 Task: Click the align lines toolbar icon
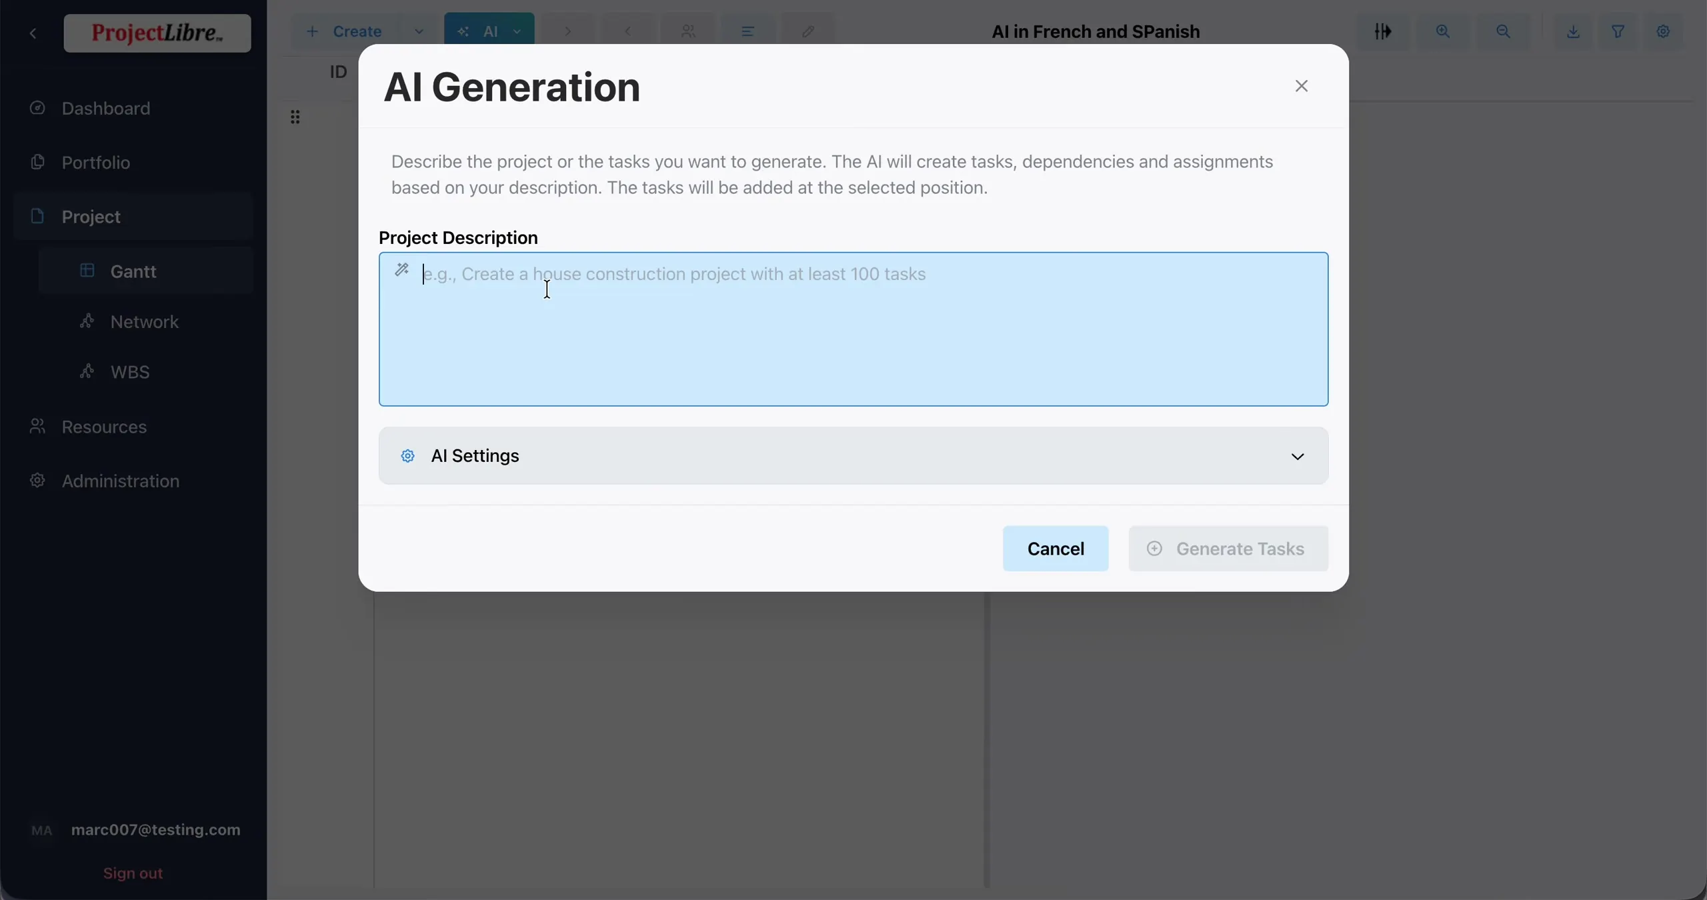pyautogui.click(x=747, y=31)
